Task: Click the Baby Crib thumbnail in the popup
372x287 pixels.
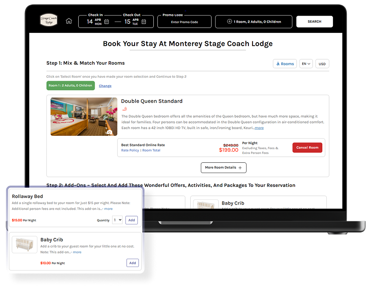Action: pos(24,244)
